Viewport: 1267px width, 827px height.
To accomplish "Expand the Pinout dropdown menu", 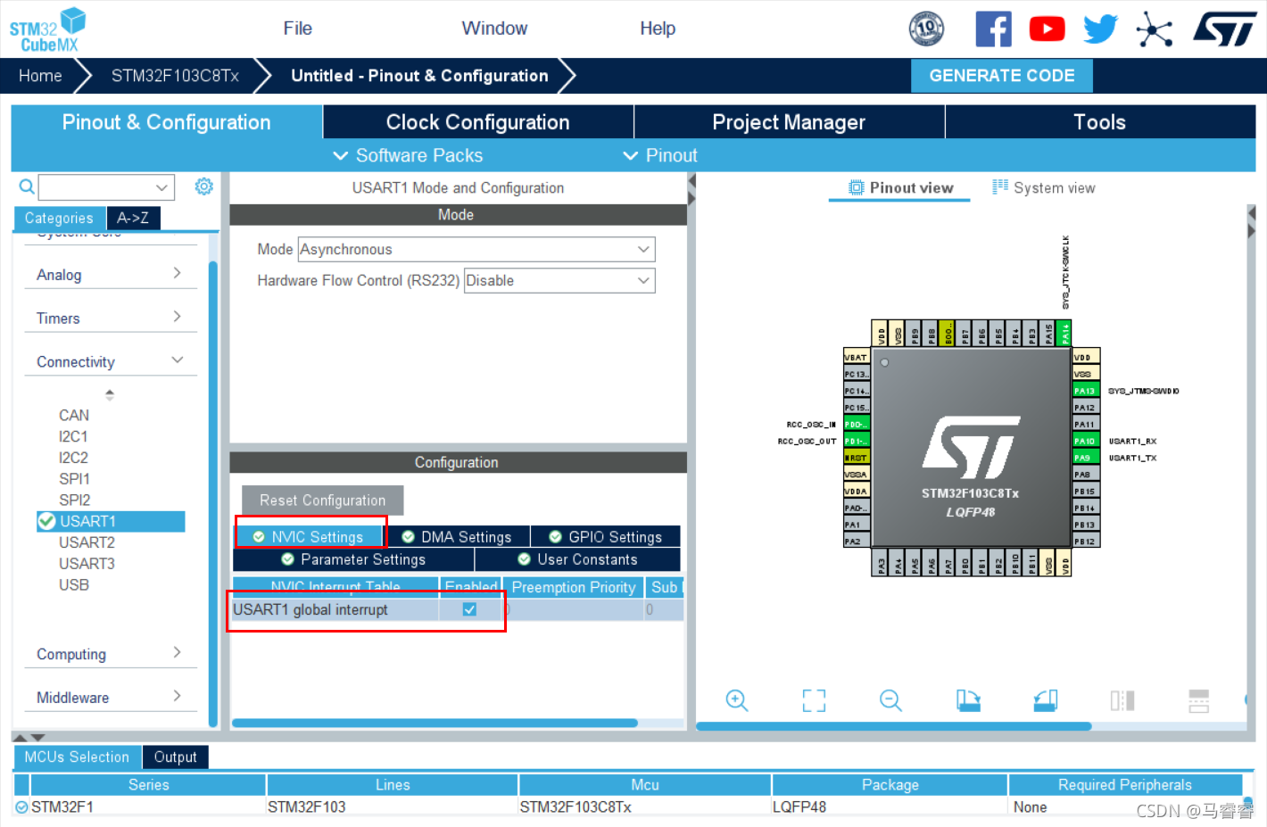I will point(660,155).
